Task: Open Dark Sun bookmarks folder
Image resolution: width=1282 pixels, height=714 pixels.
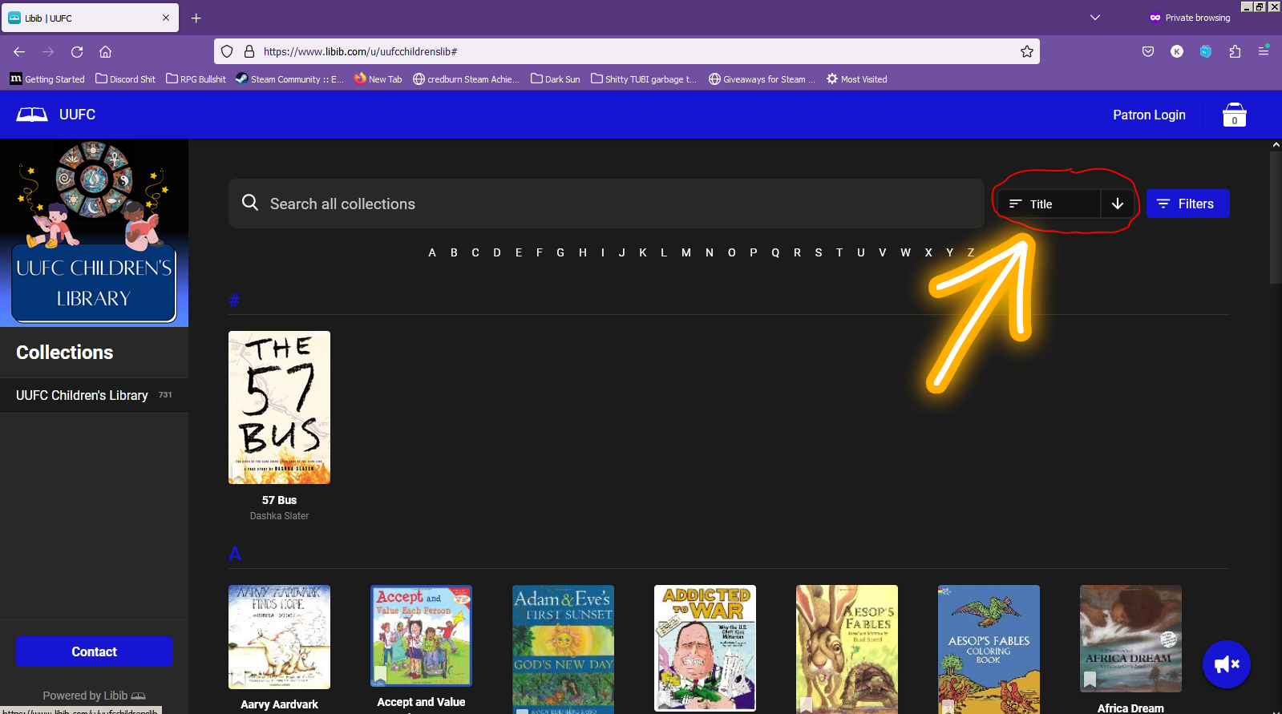Action: click(555, 79)
